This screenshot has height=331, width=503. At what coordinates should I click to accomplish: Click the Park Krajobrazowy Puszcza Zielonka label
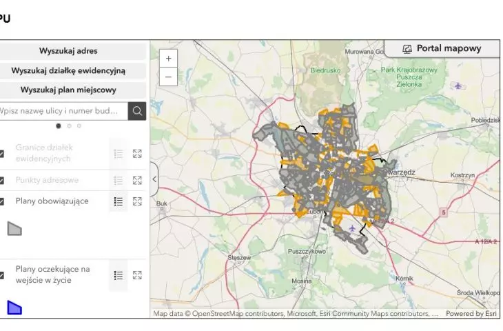pyautogui.click(x=409, y=77)
